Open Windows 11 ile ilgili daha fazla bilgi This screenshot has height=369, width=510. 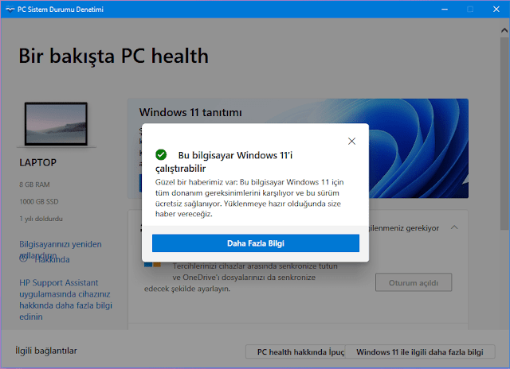pos(420,352)
